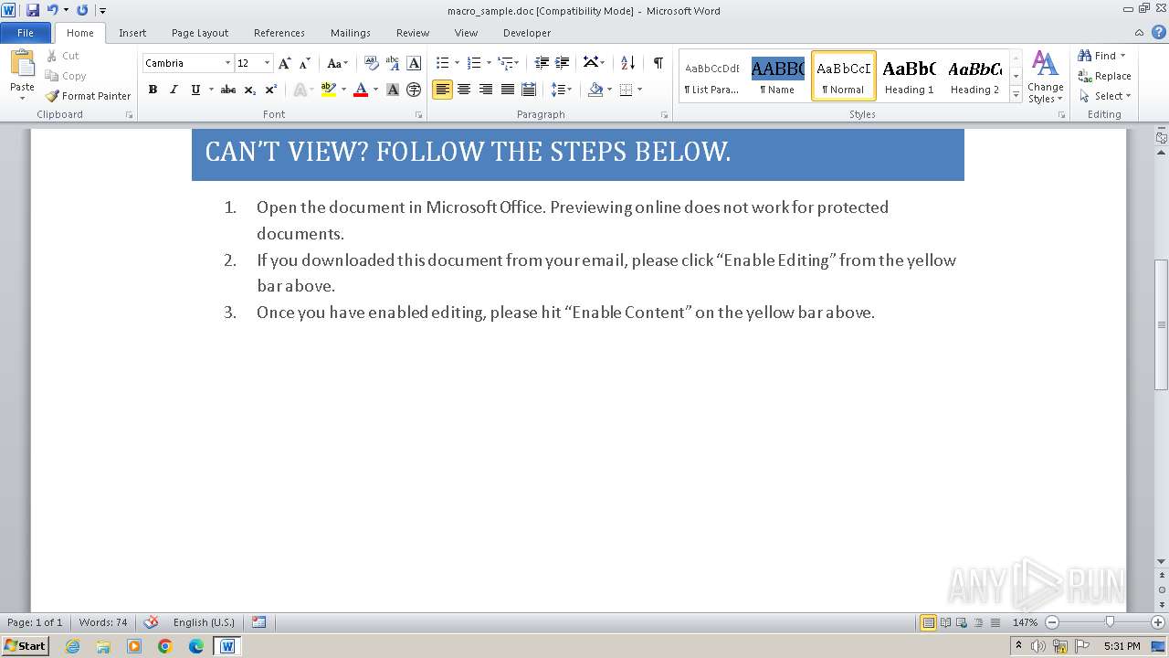Open Change Case dropdown
The height and width of the screenshot is (658, 1169).
(337, 63)
